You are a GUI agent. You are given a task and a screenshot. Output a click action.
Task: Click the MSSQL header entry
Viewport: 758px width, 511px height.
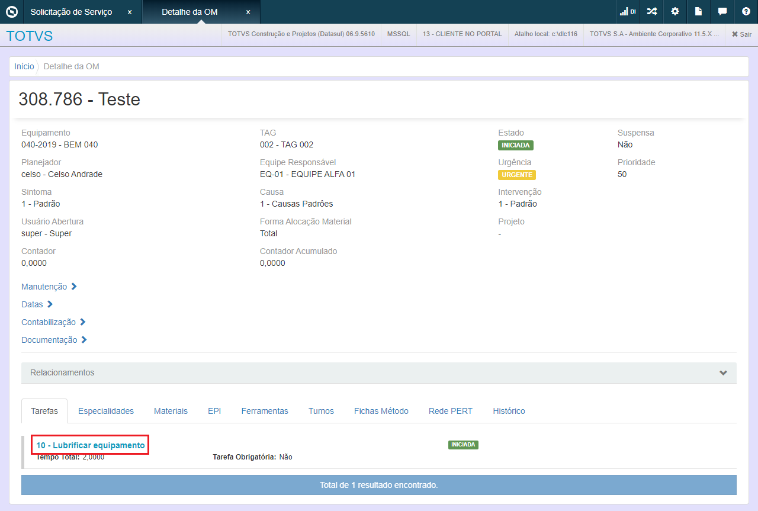coord(399,34)
